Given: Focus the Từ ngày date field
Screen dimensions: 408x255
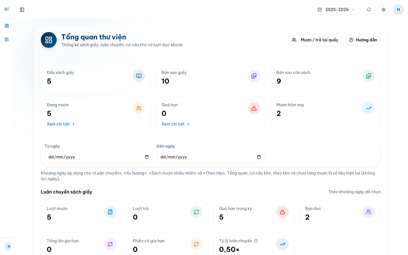Looking at the screenshot, I should point(99,157).
